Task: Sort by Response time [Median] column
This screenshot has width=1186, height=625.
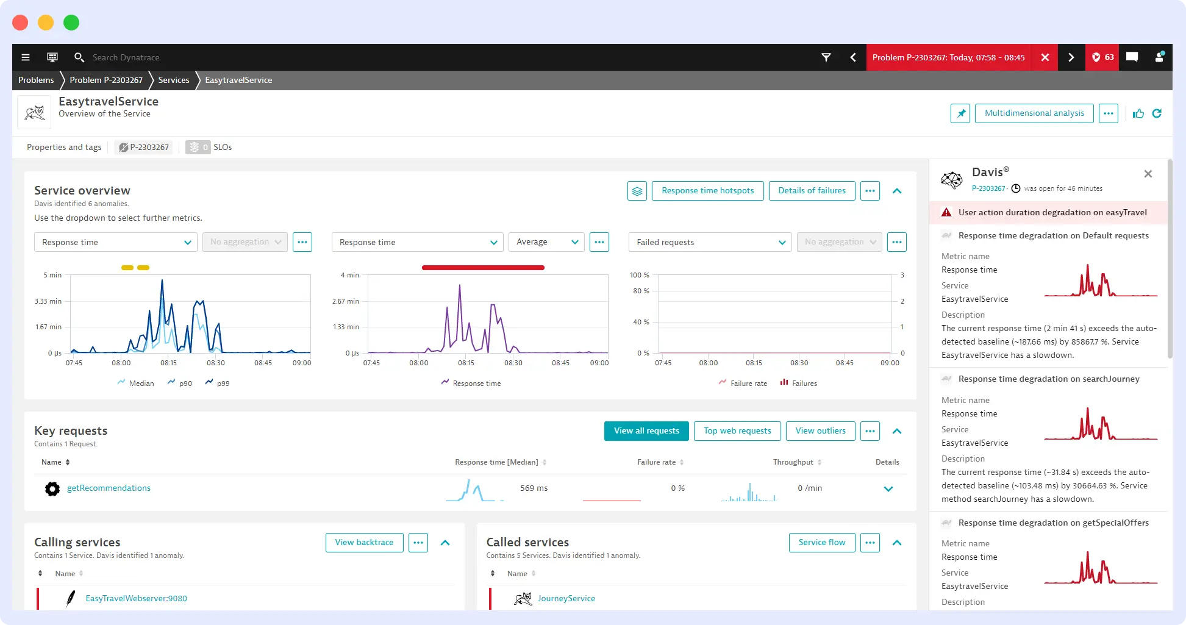Action: click(x=501, y=462)
